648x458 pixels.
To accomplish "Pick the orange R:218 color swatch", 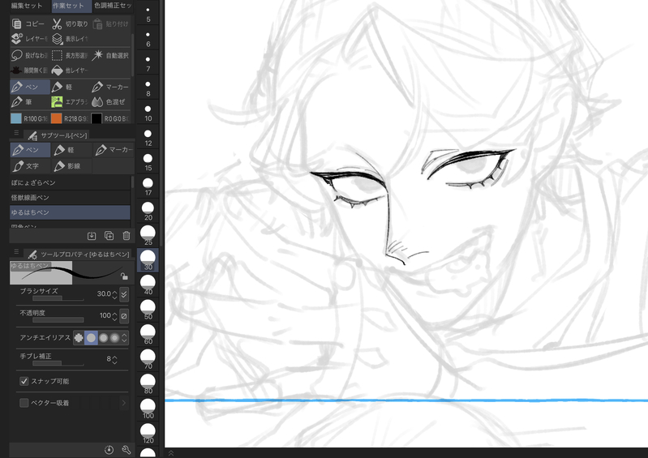I will [56, 118].
